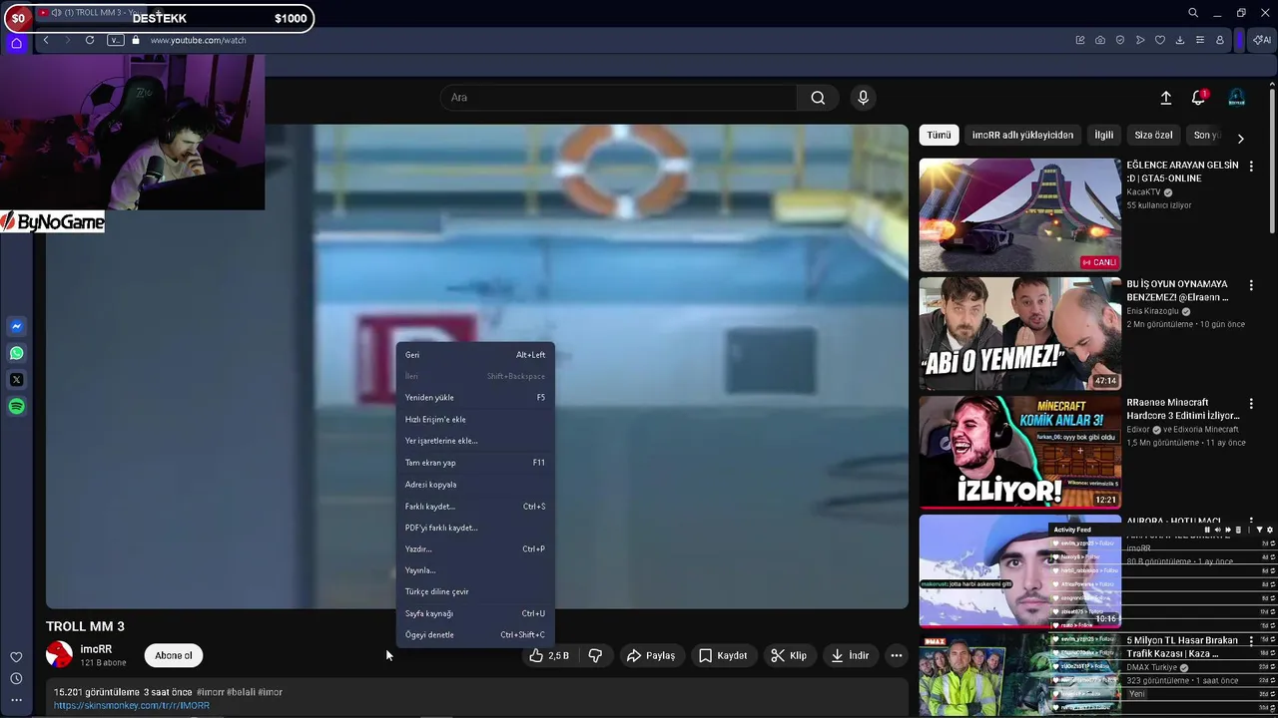Viewport: 1278px width, 718px height.
Task: Click the İndir download button
Action: click(850, 655)
